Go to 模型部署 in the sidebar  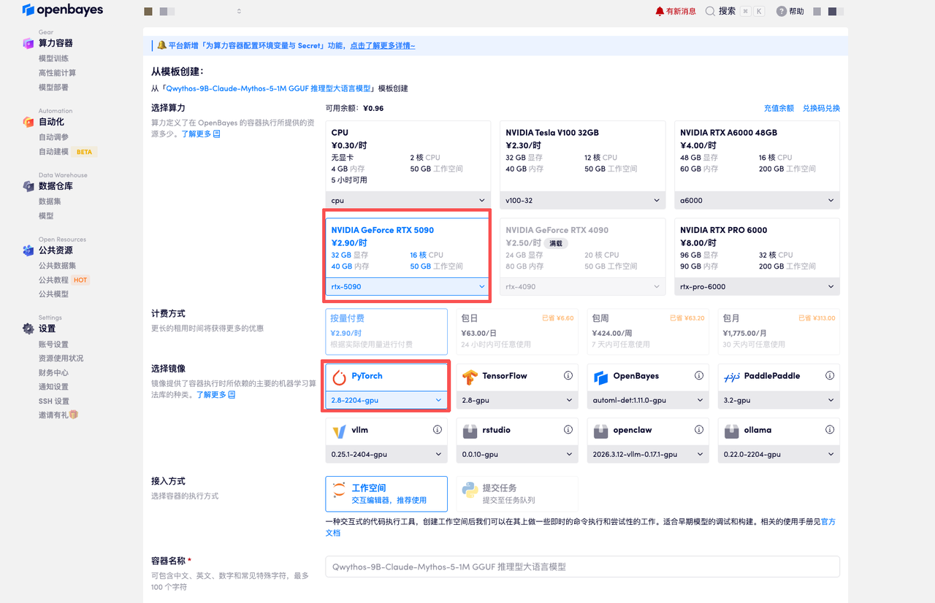(x=53, y=88)
